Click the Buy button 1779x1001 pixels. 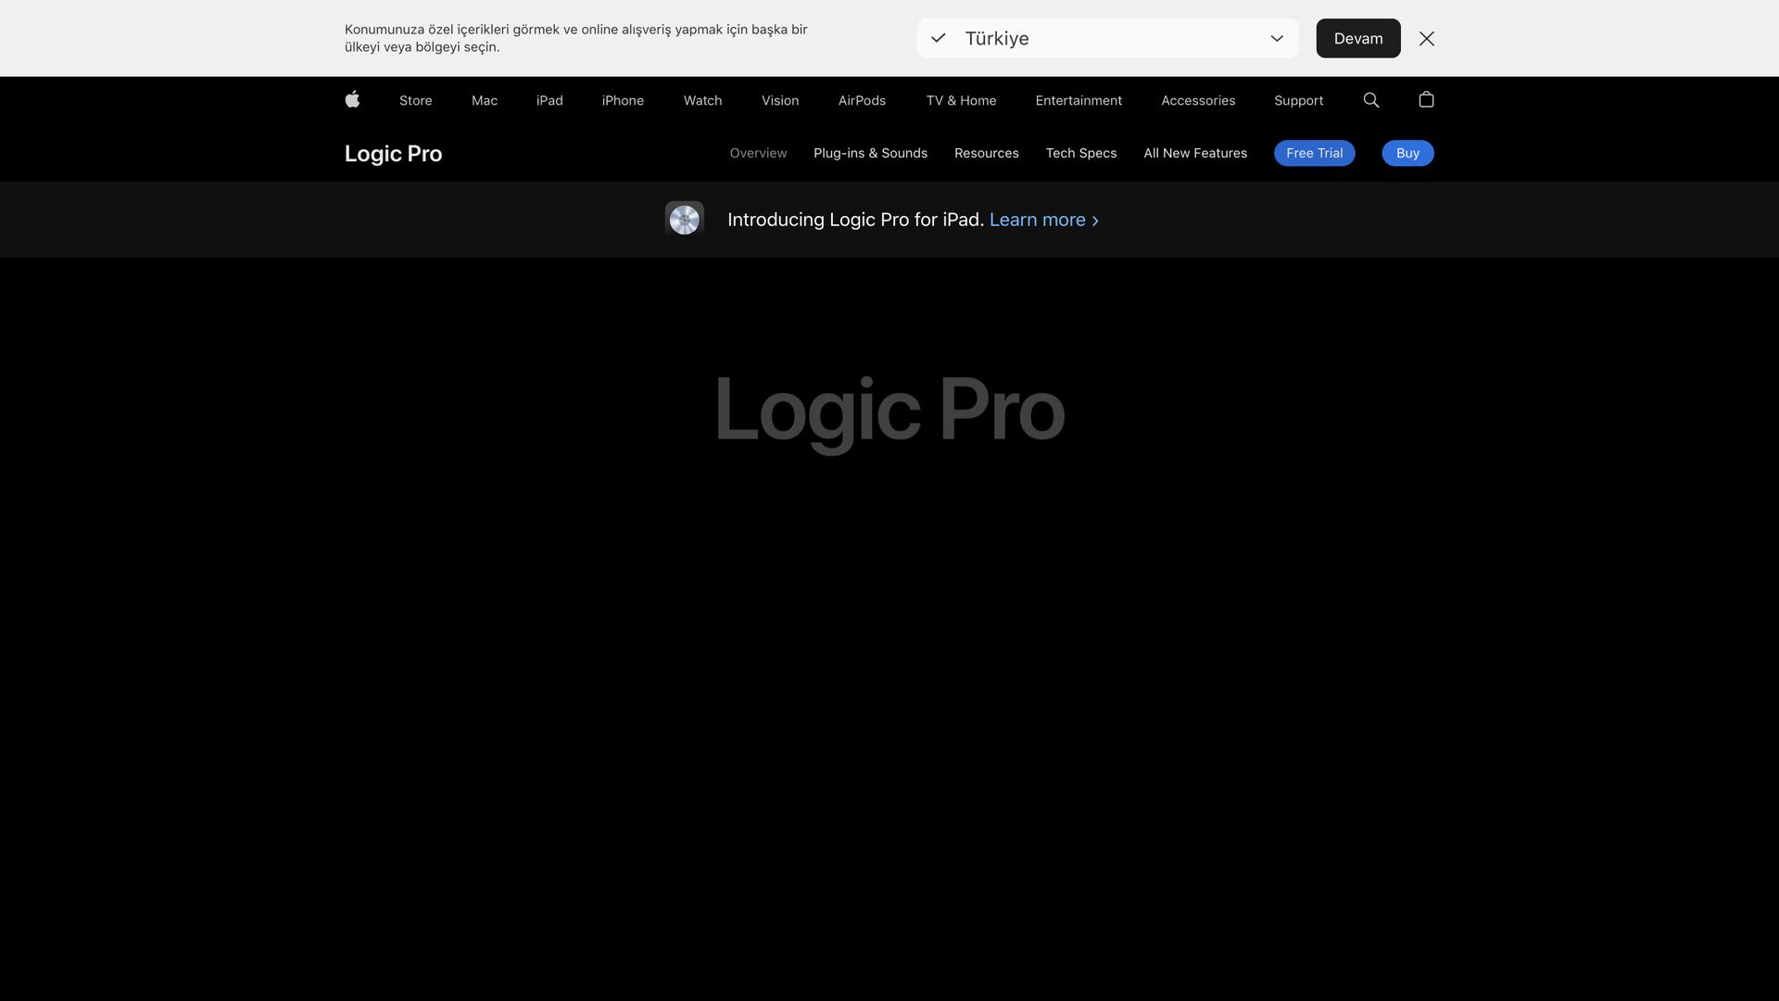tap(1407, 153)
